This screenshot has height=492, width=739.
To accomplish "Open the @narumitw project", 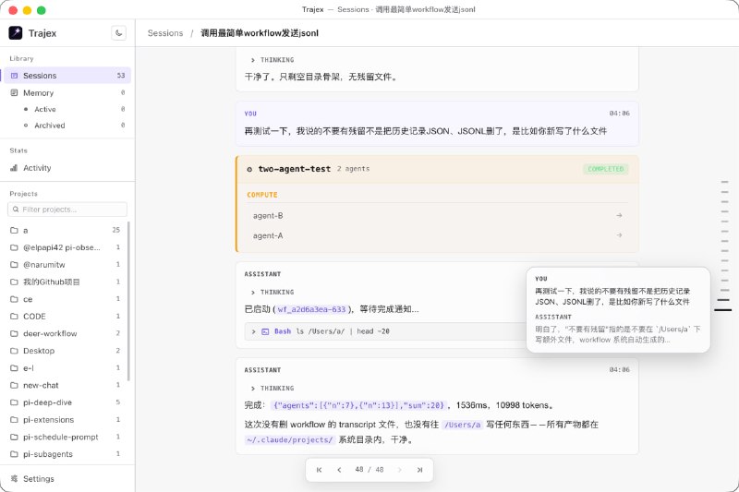I will pos(66,265).
